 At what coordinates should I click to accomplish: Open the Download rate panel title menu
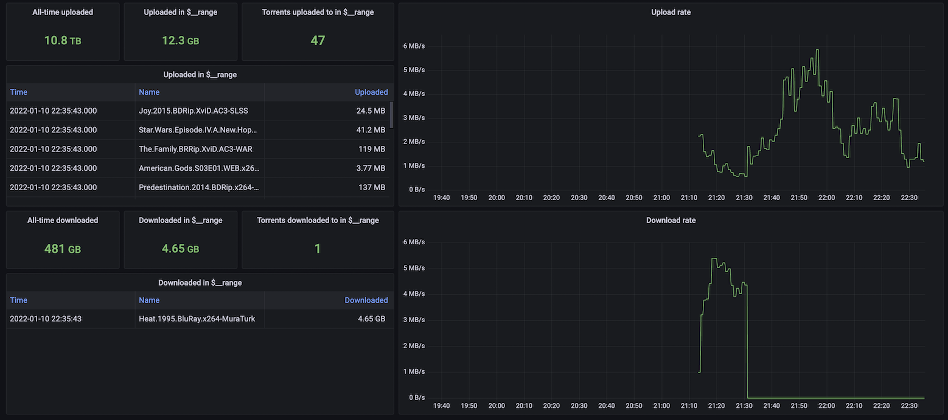point(671,220)
